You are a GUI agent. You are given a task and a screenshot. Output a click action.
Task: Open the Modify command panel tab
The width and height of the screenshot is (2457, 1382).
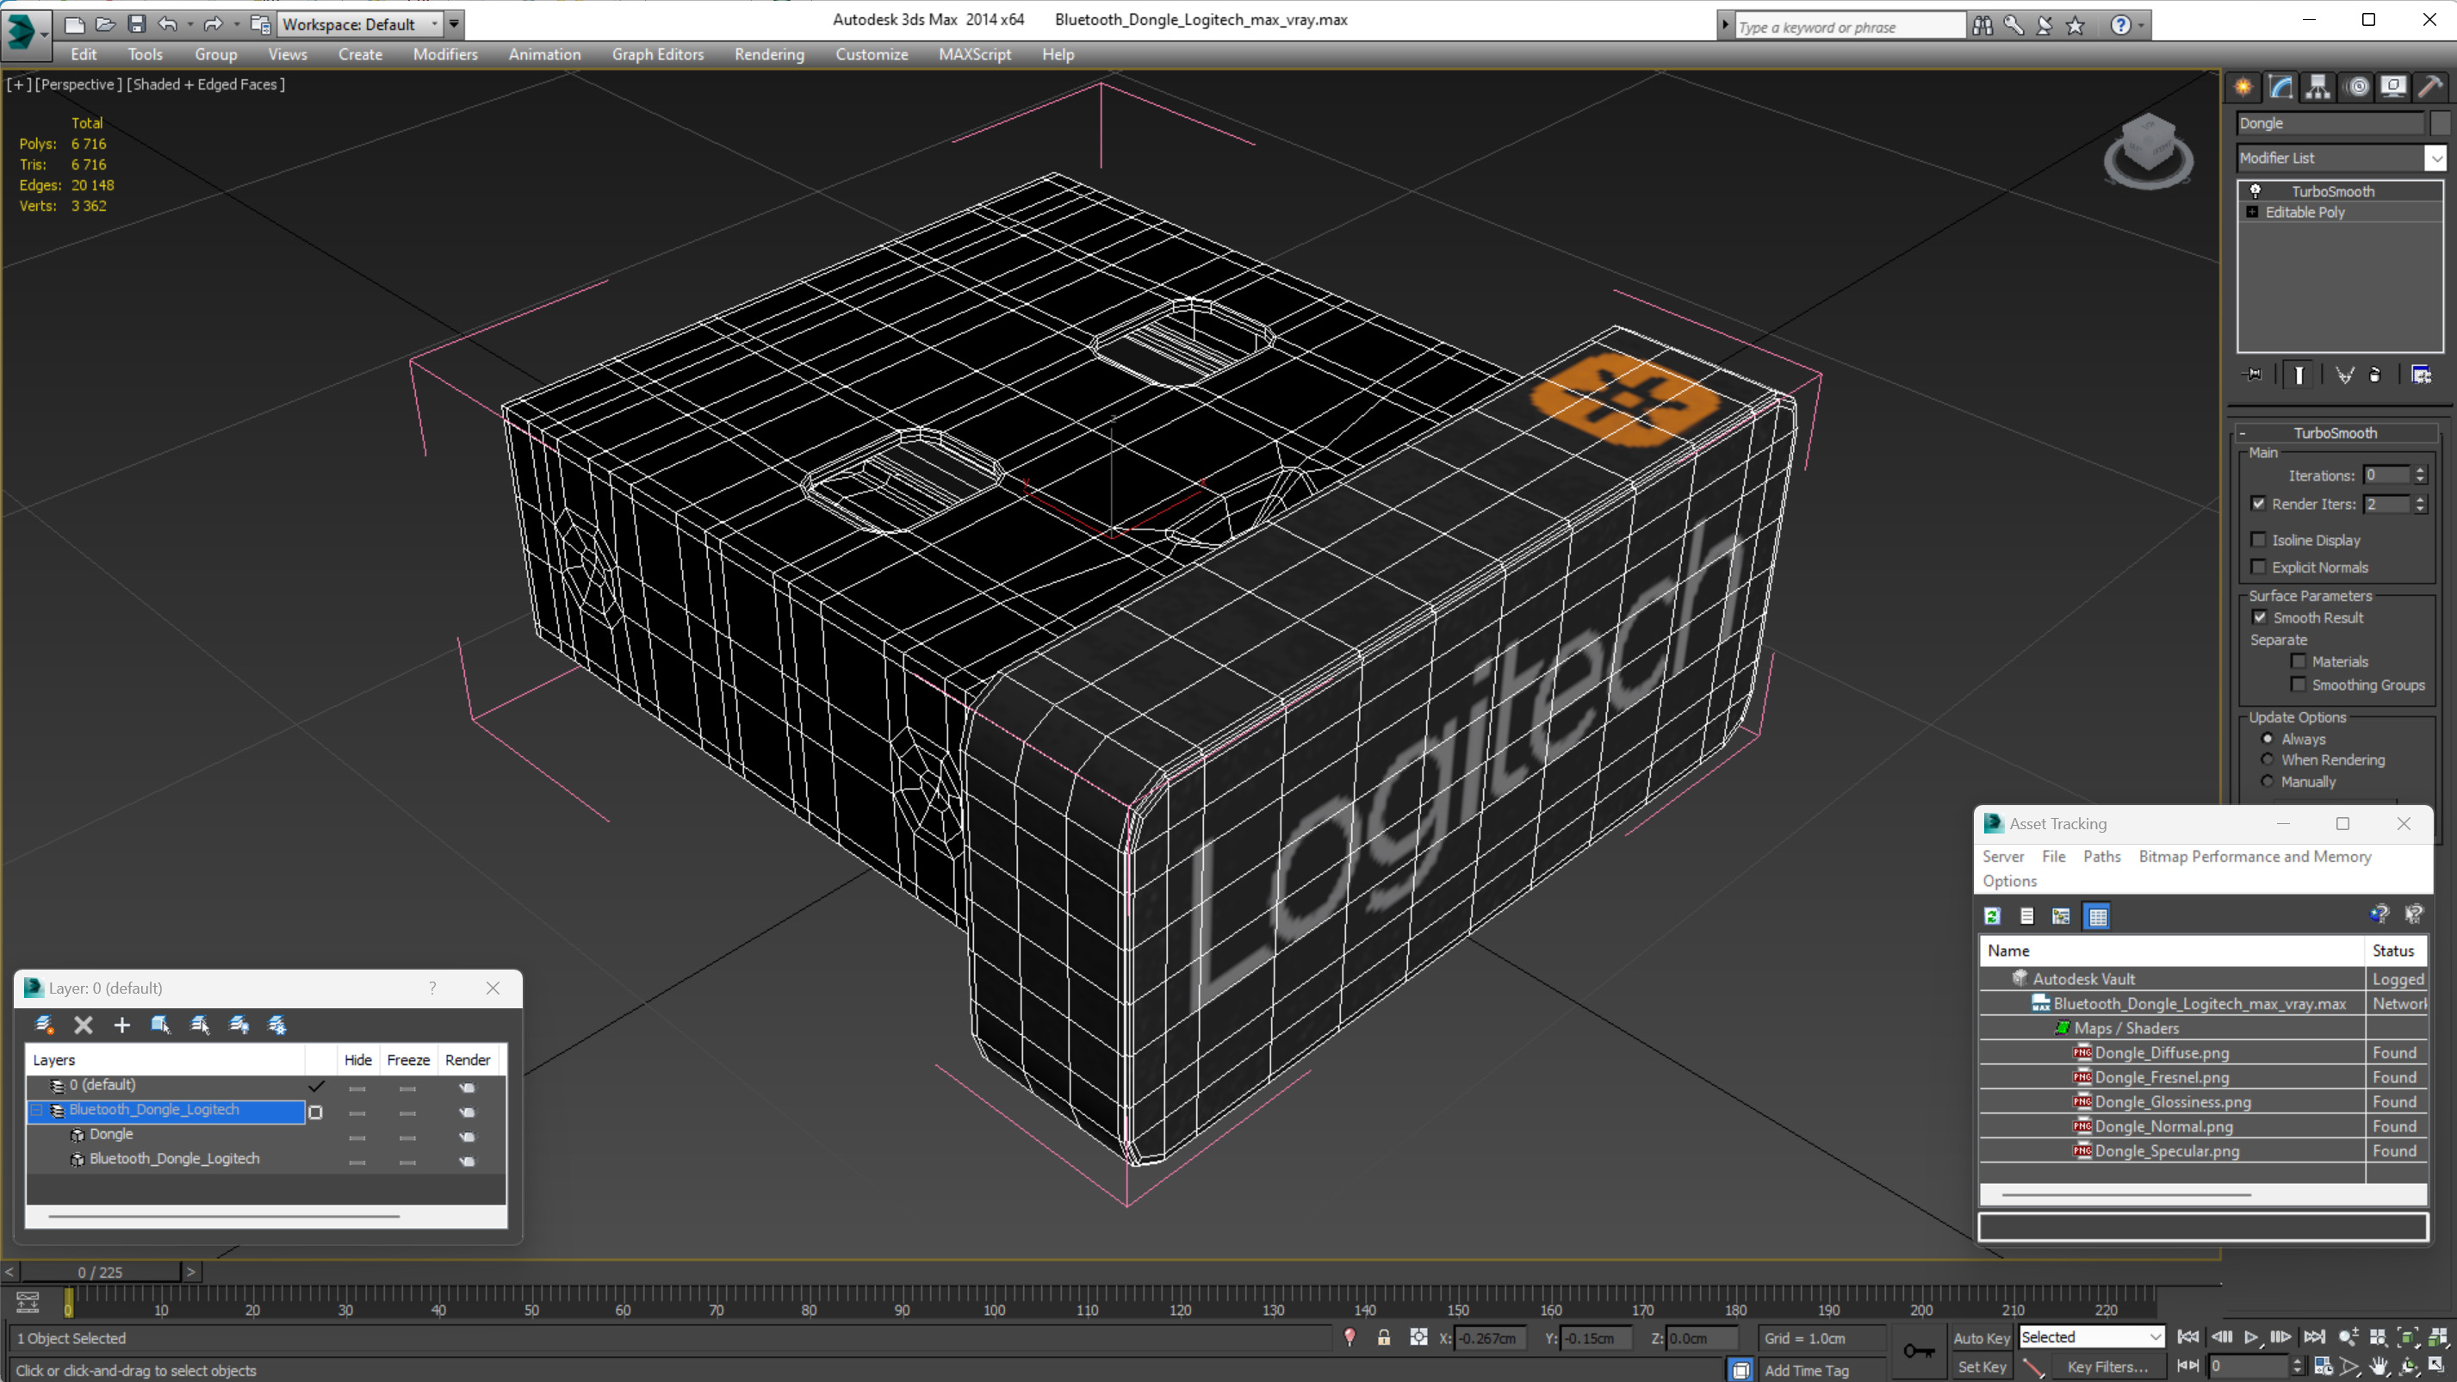point(2280,87)
